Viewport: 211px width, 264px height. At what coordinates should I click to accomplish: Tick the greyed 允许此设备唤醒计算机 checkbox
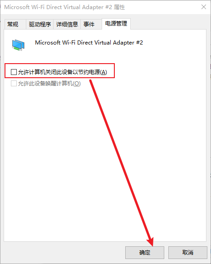14,83
